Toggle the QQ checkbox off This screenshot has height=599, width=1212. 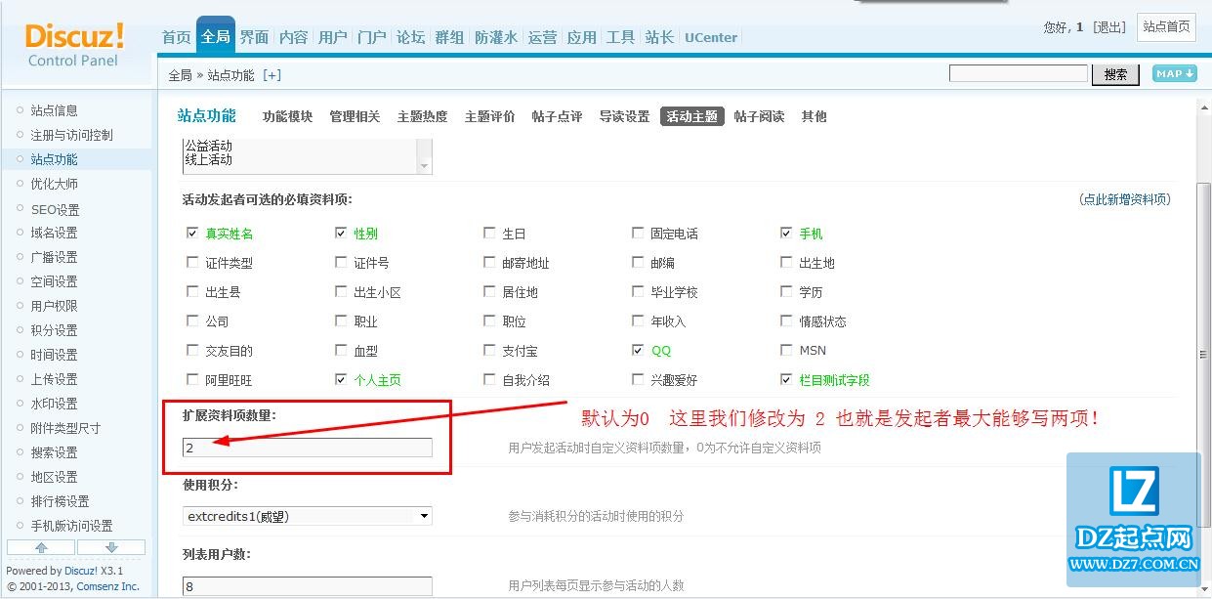638,350
